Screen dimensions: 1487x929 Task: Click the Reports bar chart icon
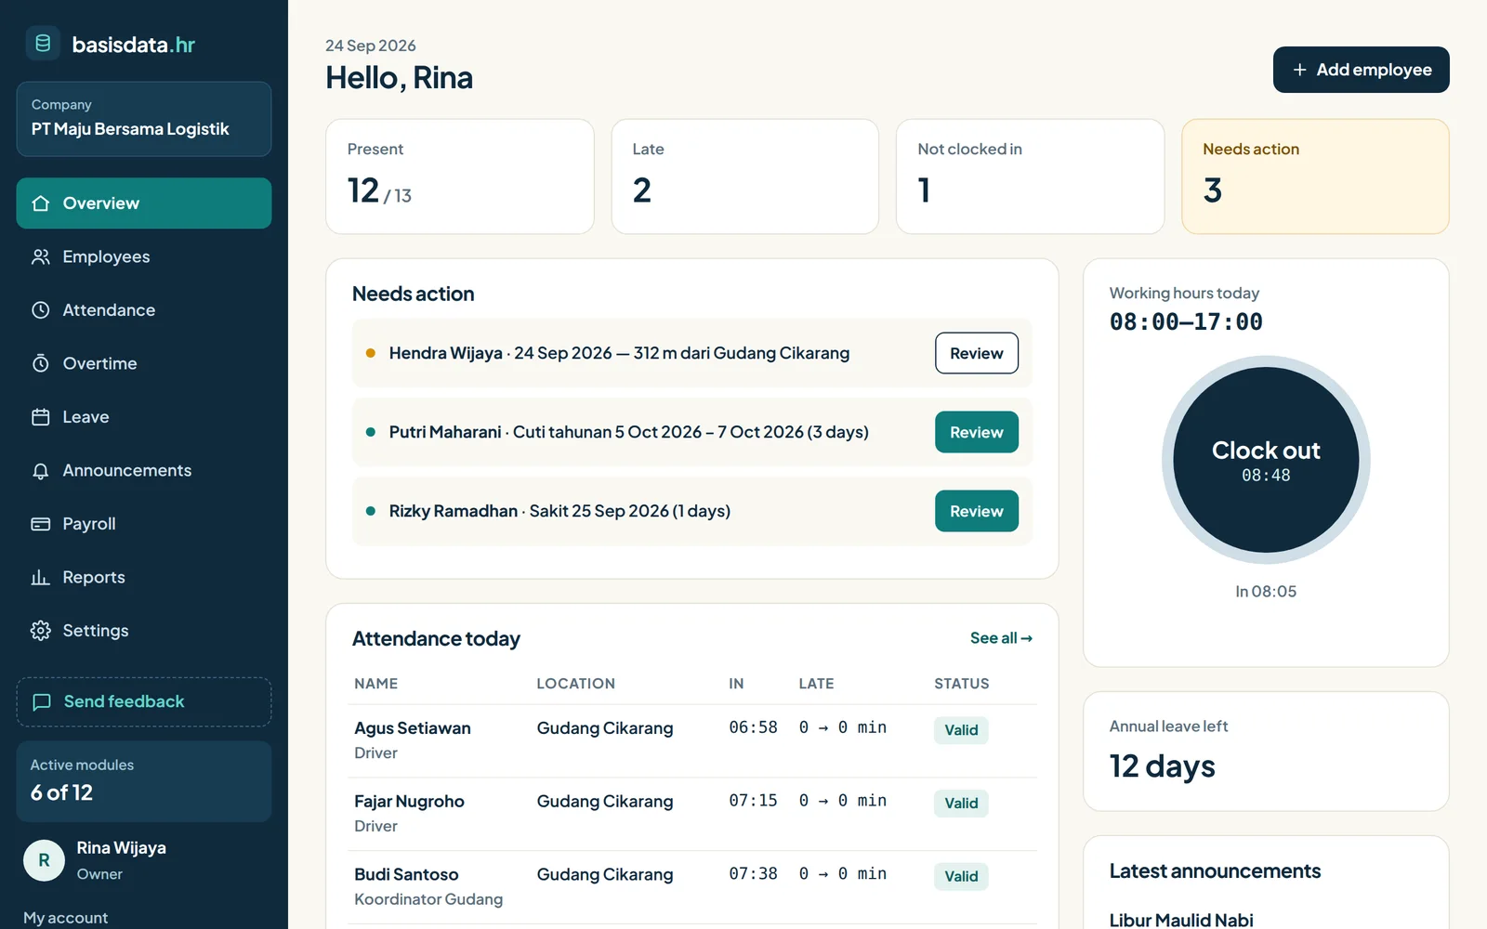(x=41, y=578)
